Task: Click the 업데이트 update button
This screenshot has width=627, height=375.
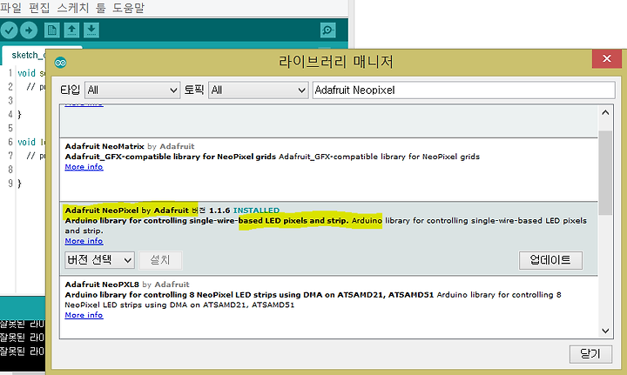Action: 550,260
